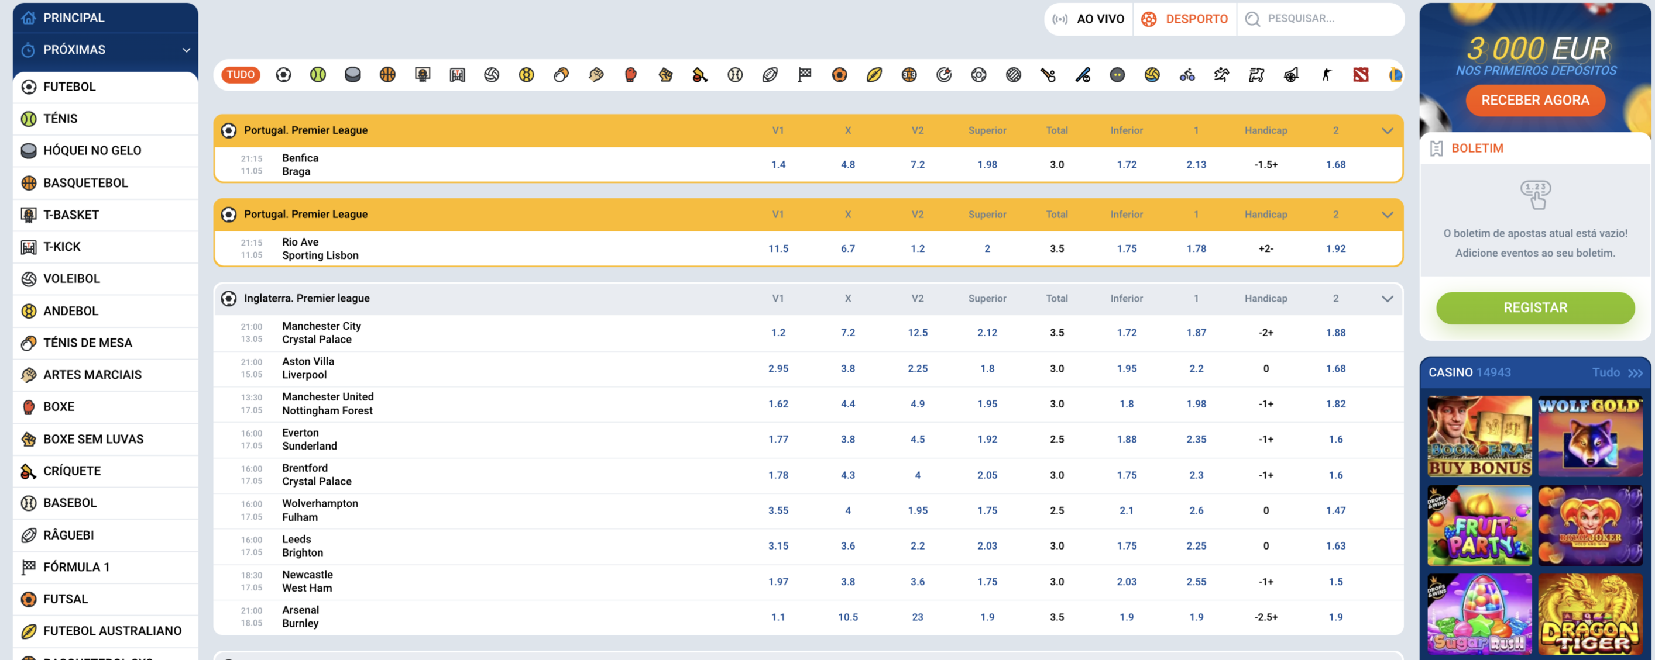
Task: Filter by 3x3 basketball icon in top bar
Action: [x=909, y=74]
